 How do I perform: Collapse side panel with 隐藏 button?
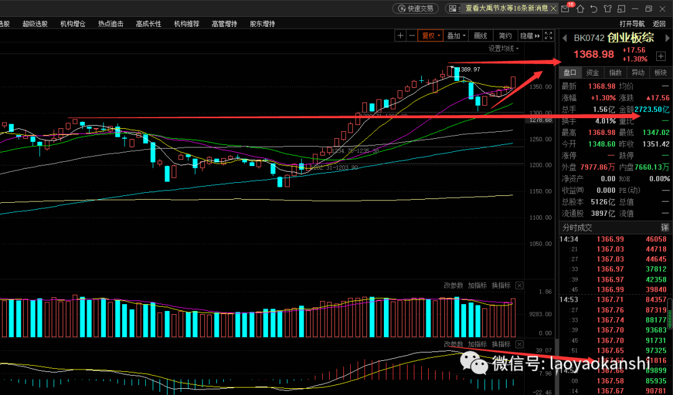[530, 36]
